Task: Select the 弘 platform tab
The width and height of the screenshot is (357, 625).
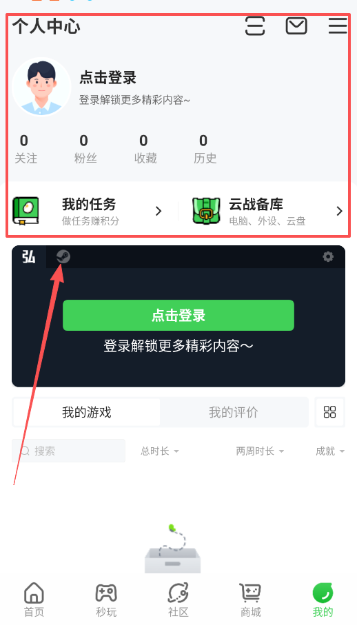Action: pos(29,257)
